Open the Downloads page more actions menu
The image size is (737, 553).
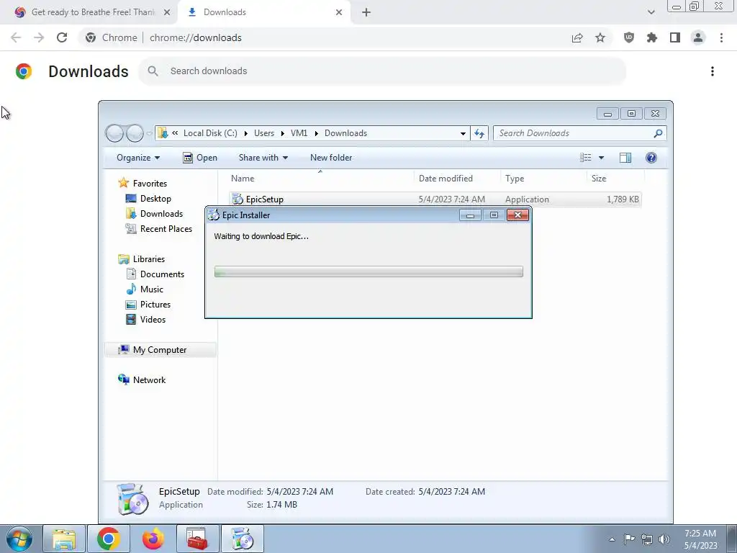[x=713, y=71]
